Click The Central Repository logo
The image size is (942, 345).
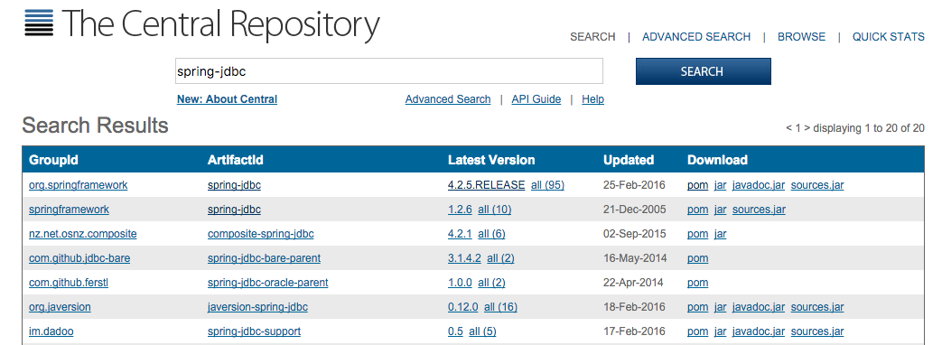[x=202, y=26]
